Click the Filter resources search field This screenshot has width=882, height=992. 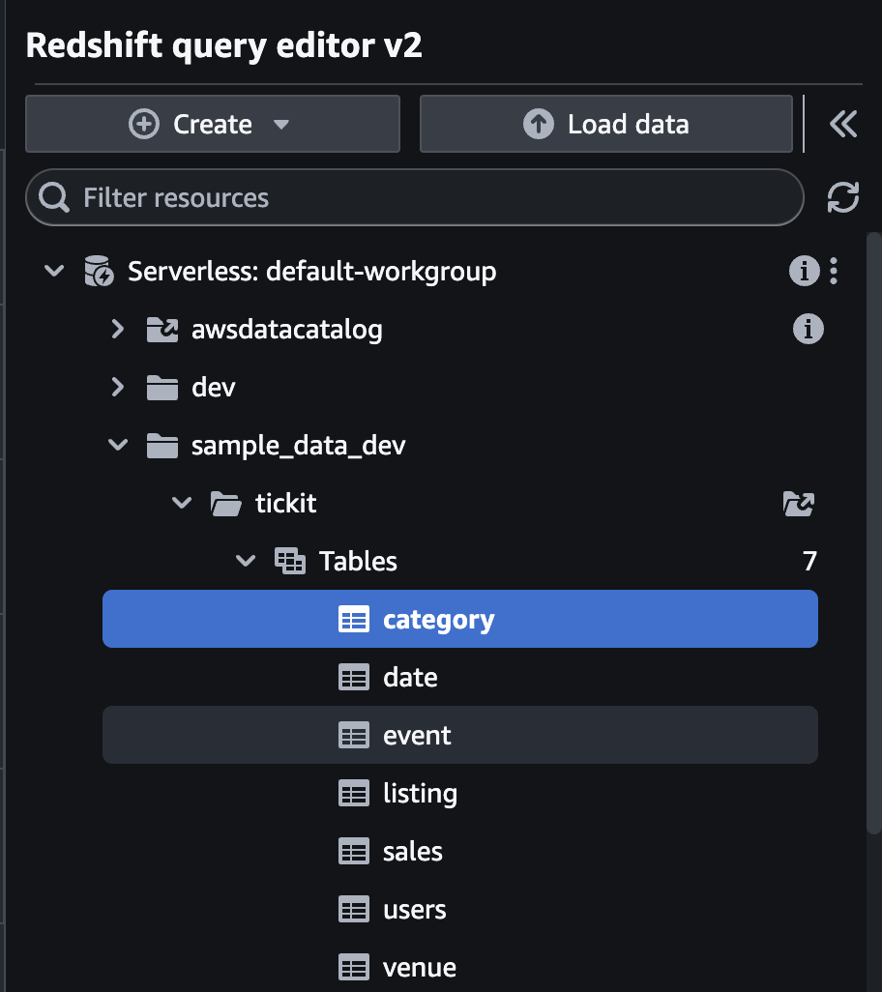[415, 197]
